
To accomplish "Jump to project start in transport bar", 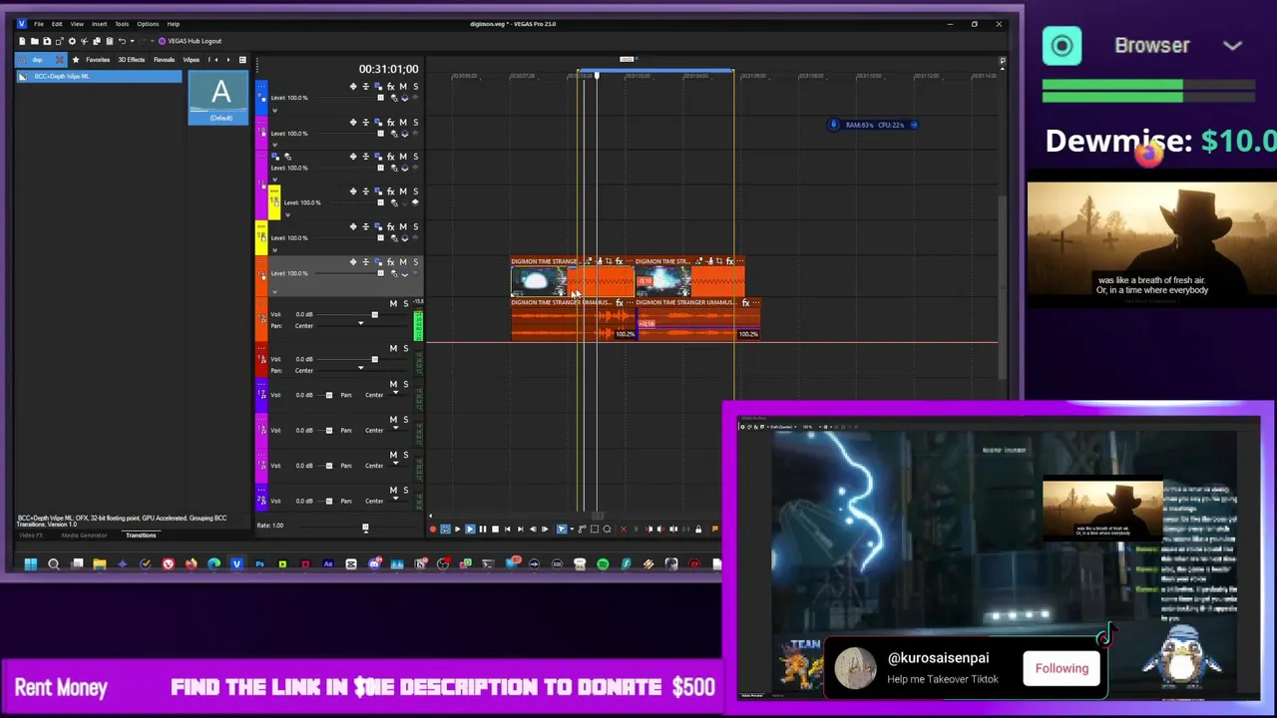I will tap(508, 530).
